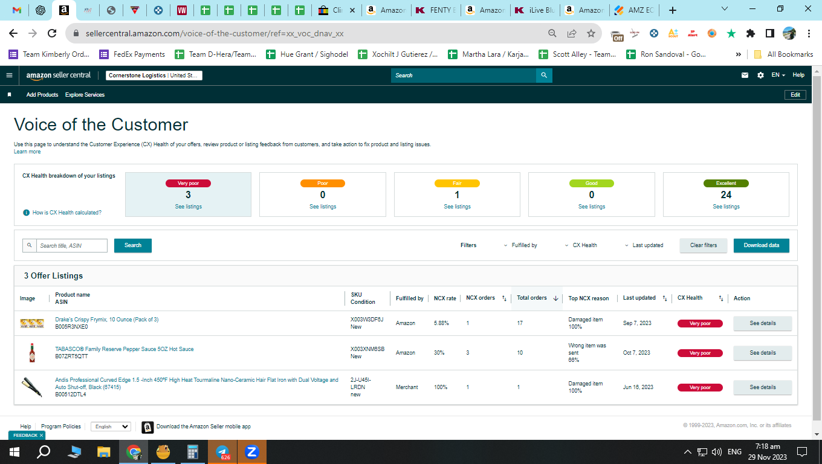The width and height of the screenshot is (822, 464).
Task: See details for Drake's Crispy Frymix
Action: [763, 323]
